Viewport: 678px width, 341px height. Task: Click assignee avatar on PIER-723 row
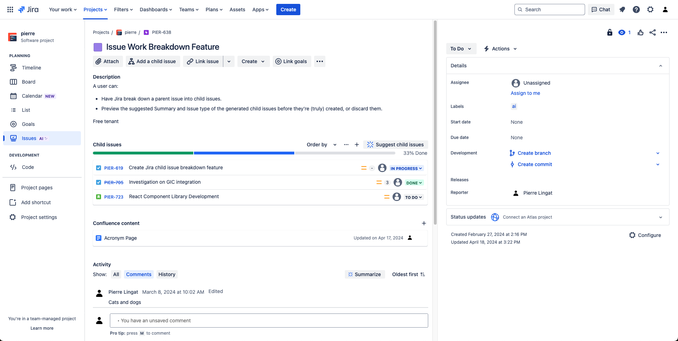(397, 197)
